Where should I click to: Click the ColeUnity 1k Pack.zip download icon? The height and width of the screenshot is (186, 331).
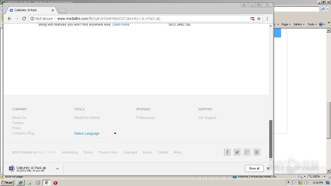click(11, 169)
